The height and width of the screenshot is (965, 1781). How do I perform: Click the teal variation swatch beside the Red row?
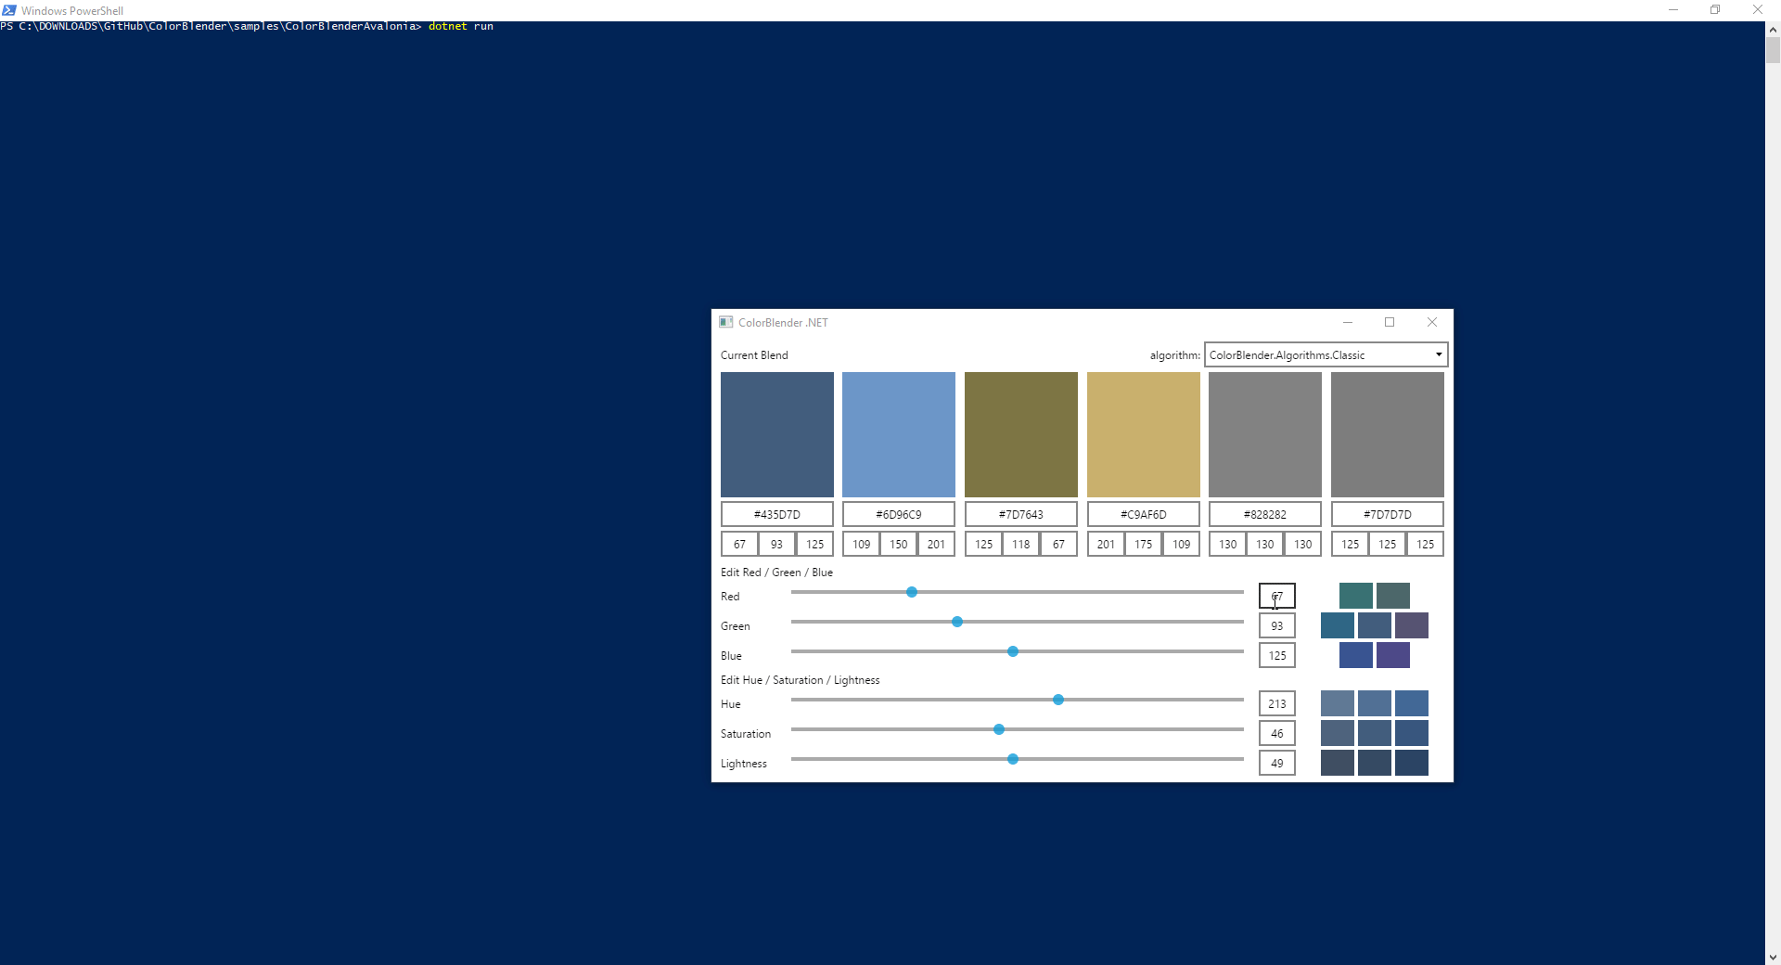pyautogui.click(x=1355, y=595)
